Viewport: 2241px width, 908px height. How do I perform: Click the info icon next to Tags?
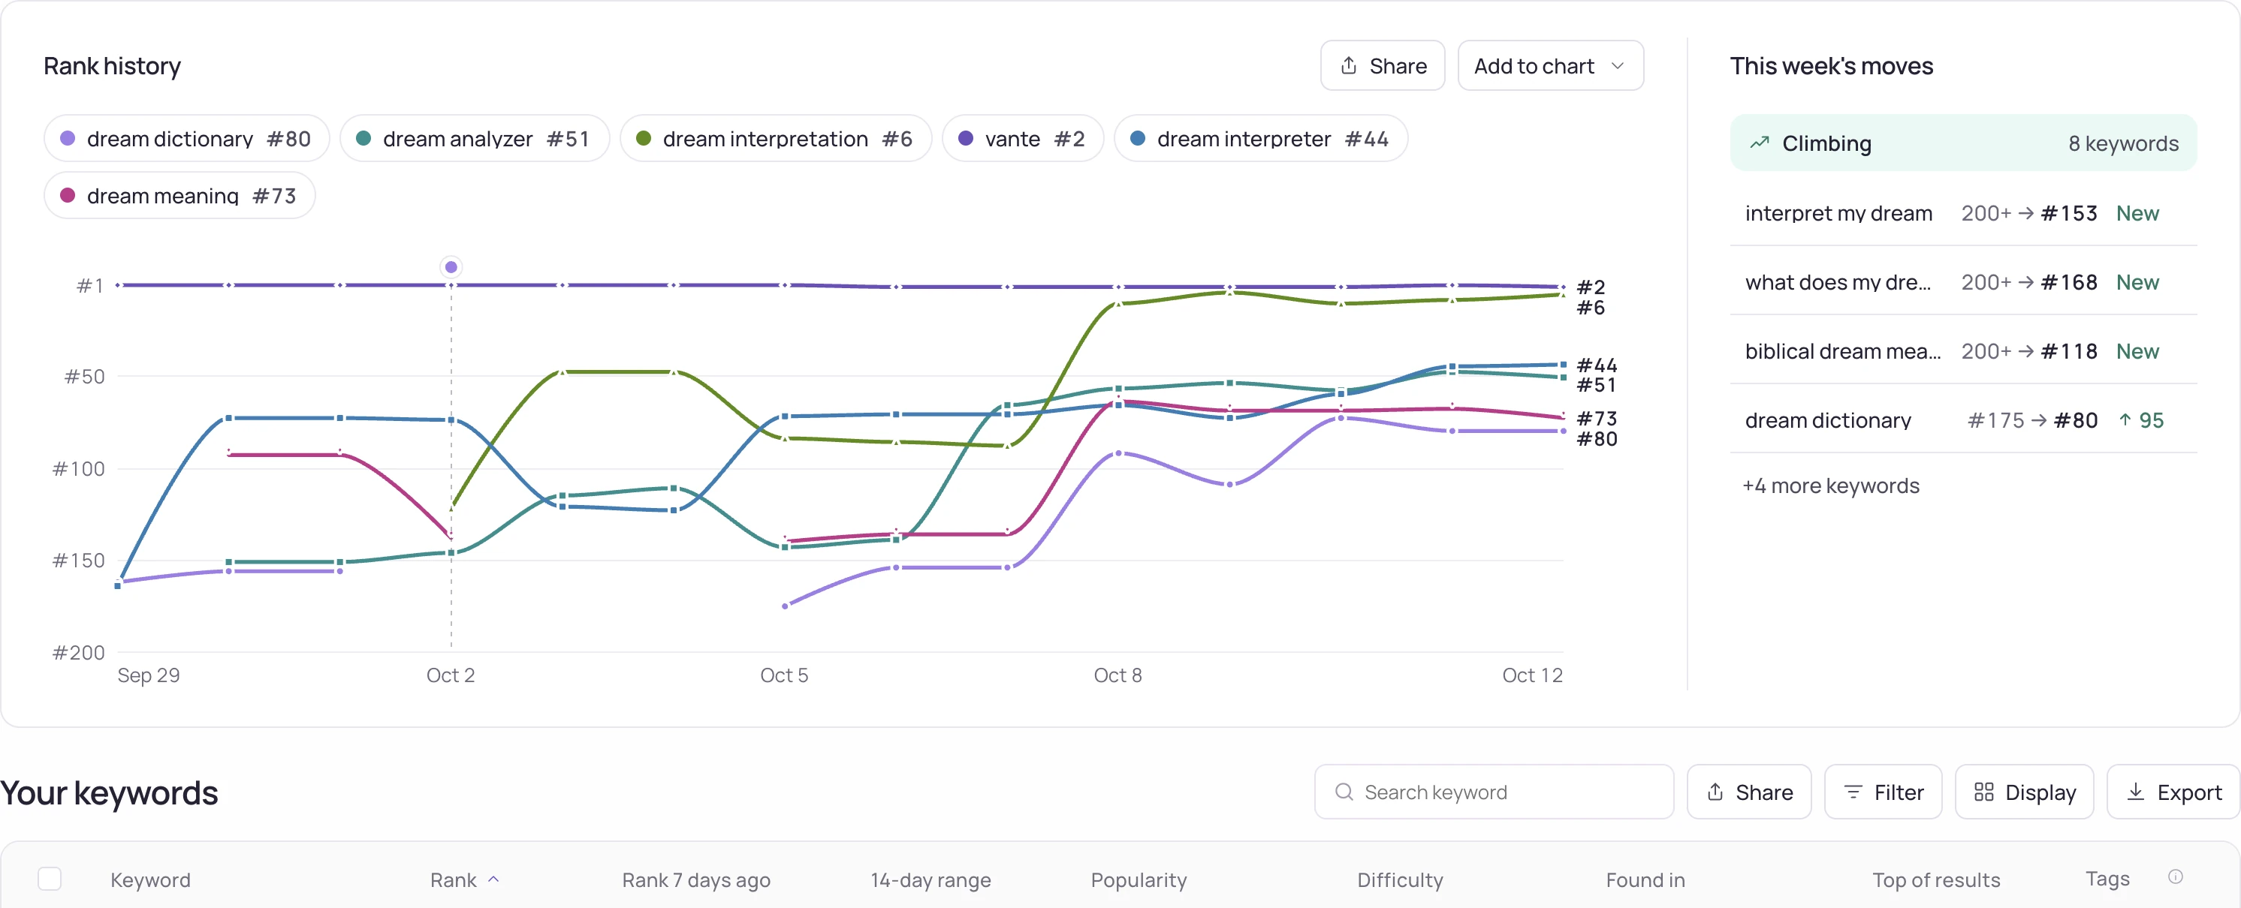tap(2175, 876)
